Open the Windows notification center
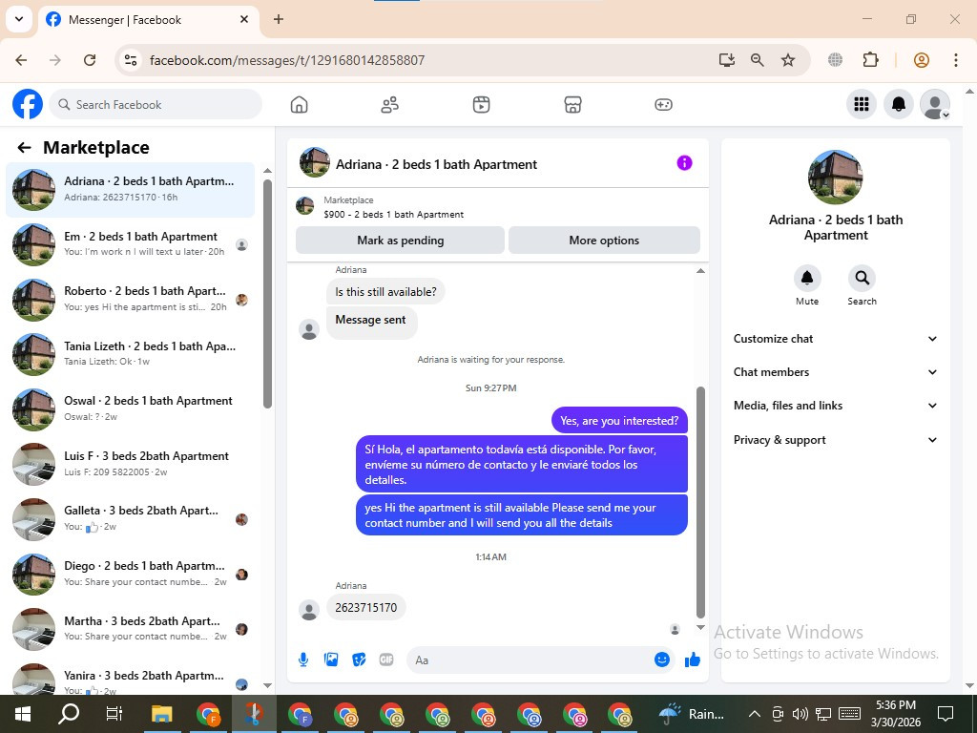Screen dimensions: 977x733 tap(946, 714)
